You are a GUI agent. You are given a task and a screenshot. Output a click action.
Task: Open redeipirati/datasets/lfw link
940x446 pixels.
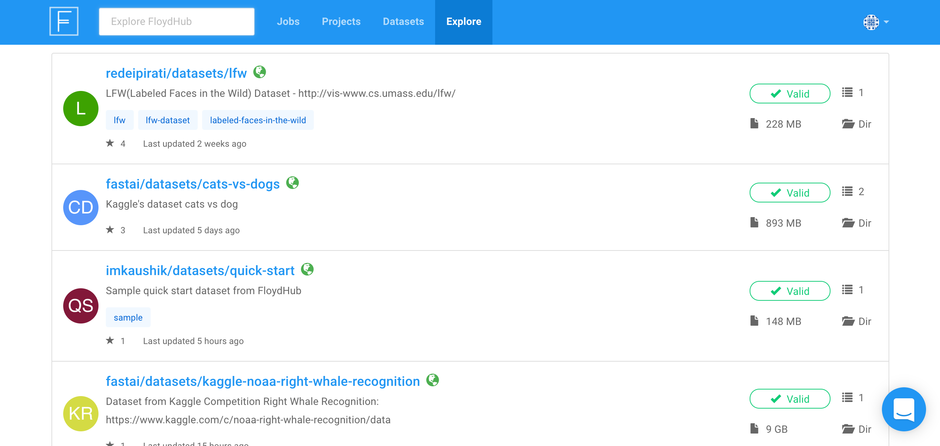176,73
